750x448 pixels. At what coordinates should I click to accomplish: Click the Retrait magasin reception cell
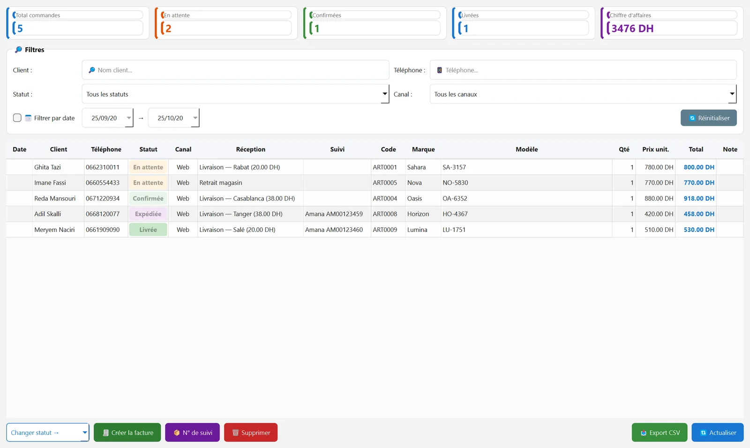[250, 183]
